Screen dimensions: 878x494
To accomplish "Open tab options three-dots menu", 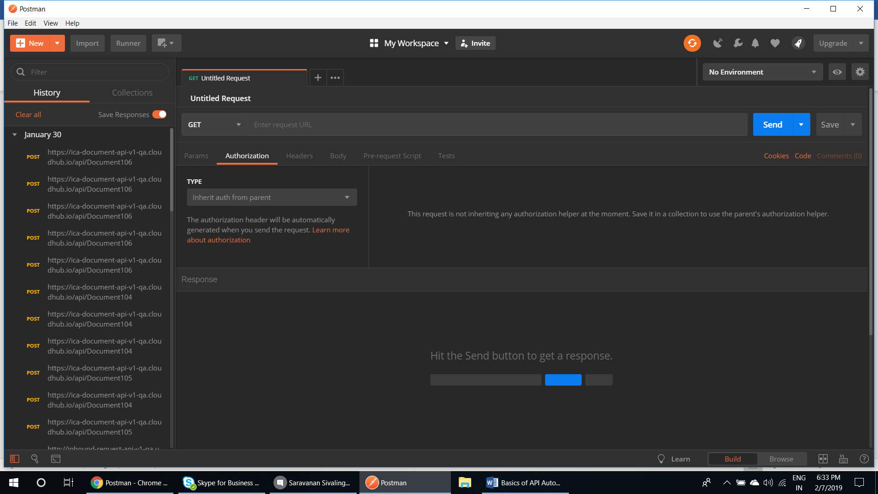I will click(335, 78).
